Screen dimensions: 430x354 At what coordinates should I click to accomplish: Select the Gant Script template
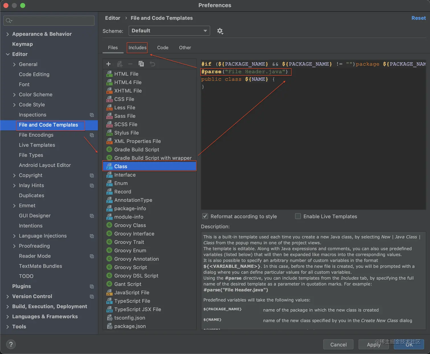pos(149,284)
